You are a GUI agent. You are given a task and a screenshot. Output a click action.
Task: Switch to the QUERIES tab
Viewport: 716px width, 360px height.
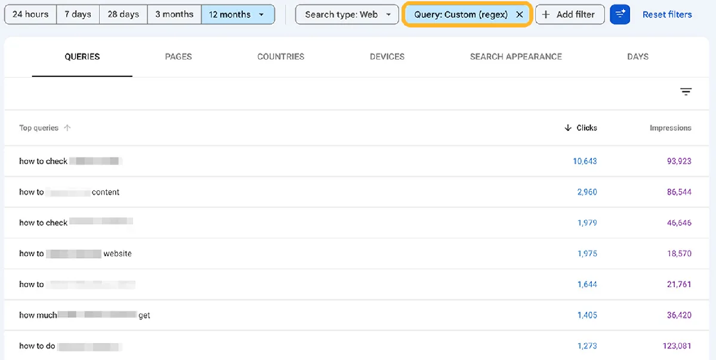pyautogui.click(x=82, y=57)
